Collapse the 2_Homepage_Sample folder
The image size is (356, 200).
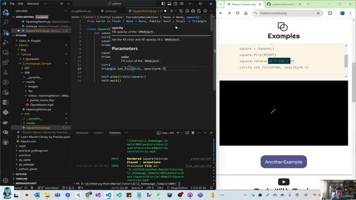(x=37, y=63)
